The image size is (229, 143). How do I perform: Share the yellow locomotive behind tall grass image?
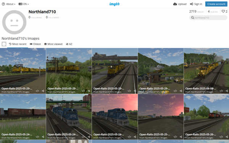point(89,91)
